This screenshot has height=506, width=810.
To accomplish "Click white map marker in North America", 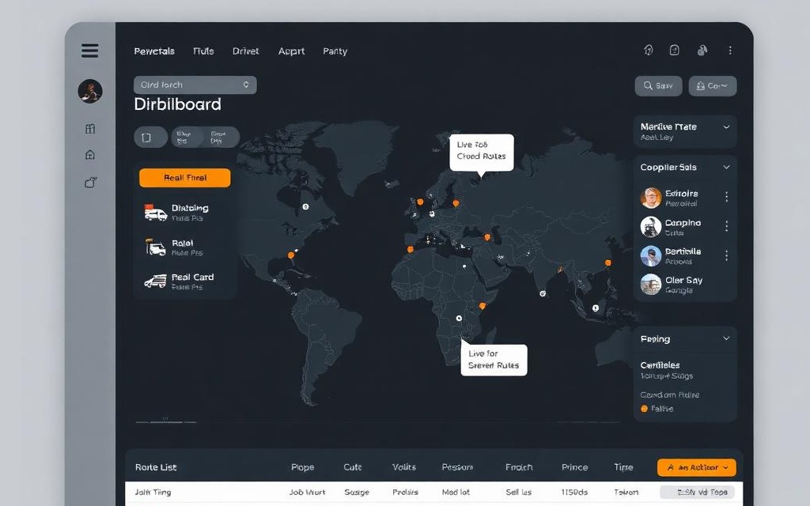I will (306, 206).
